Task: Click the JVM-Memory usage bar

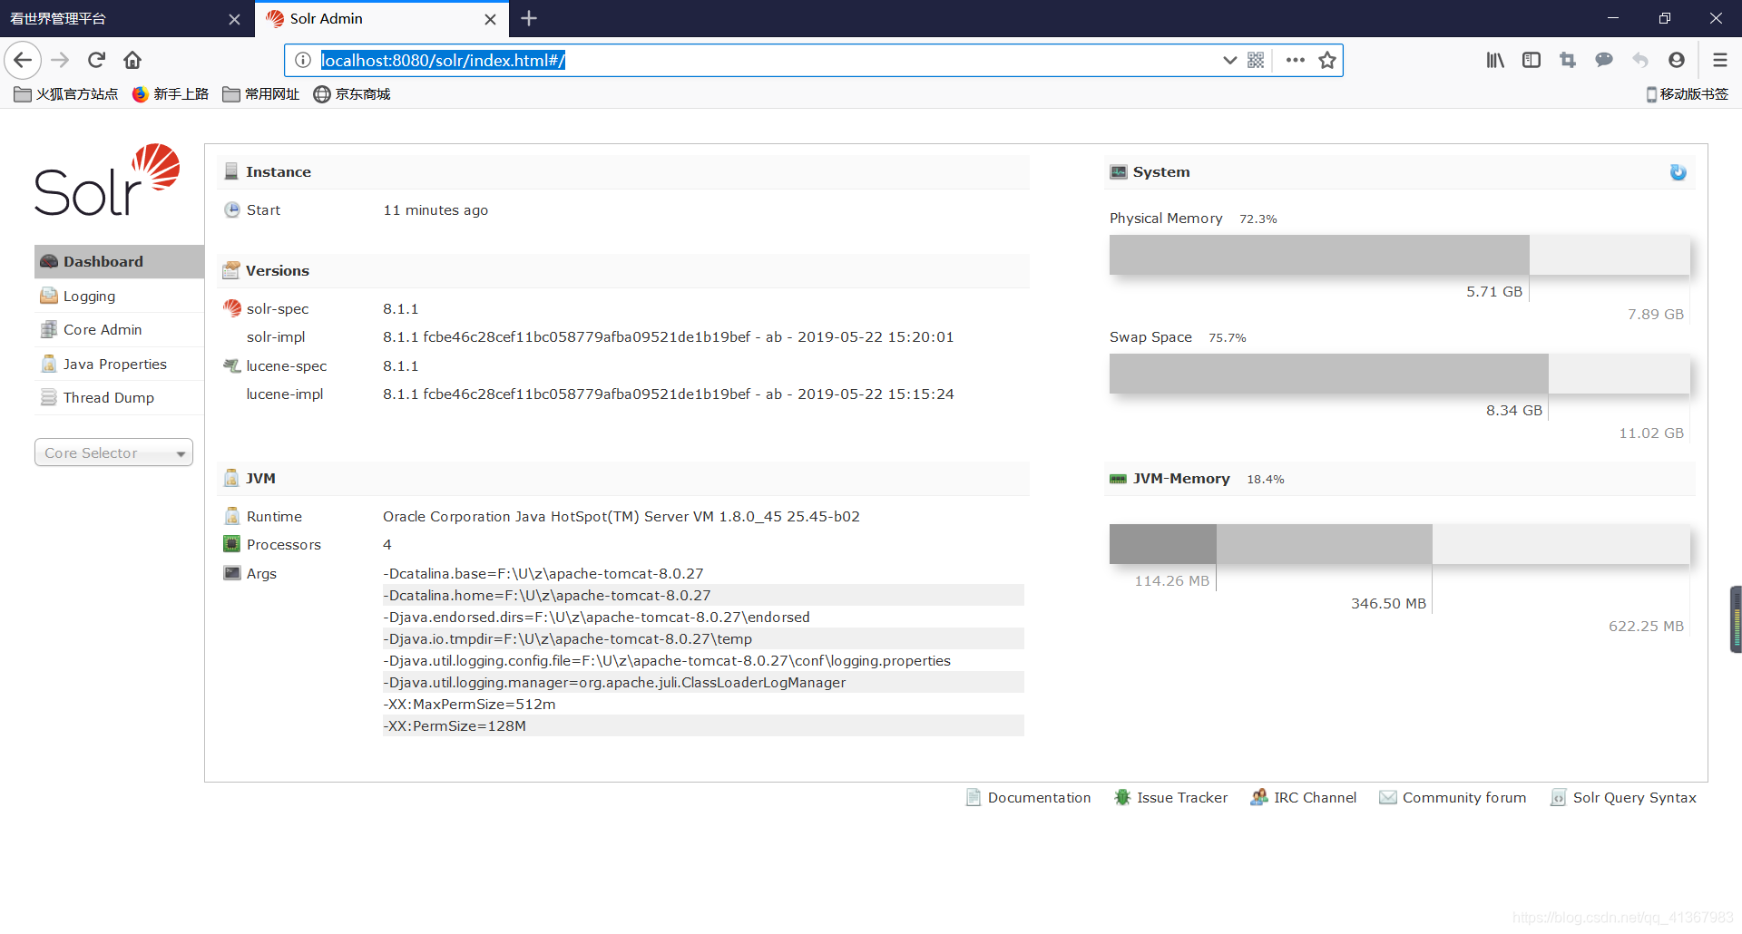Action: click(x=1399, y=544)
